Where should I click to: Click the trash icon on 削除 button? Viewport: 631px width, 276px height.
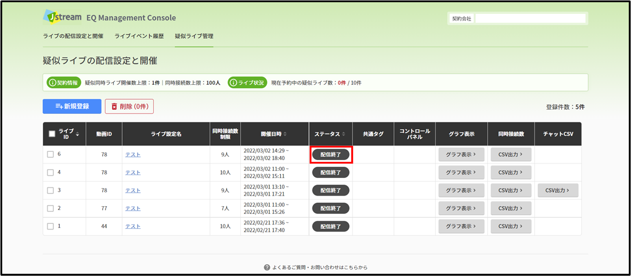114,106
